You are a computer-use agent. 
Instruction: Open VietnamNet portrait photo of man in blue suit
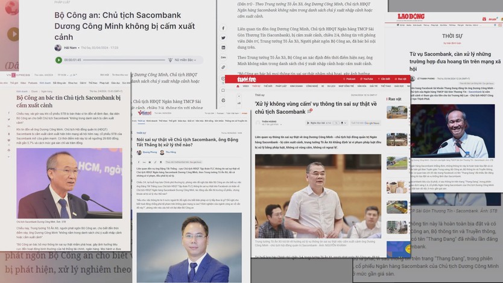pyautogui.click(x=189, y=247)
